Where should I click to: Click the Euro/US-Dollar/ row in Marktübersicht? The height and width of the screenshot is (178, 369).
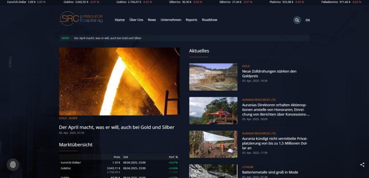pyautogui.click(x=120, y=162)
